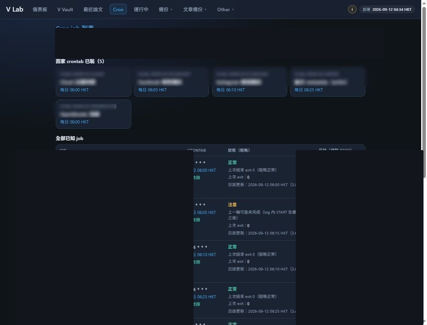
Task: Click 日誌更新：2026-09-12 06:15 HKT text
Action: tap(262, 233)
